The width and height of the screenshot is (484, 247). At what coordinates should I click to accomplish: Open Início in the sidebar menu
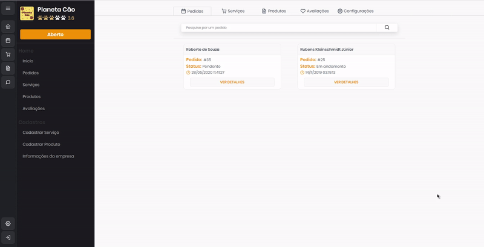(x=28, y=61)
